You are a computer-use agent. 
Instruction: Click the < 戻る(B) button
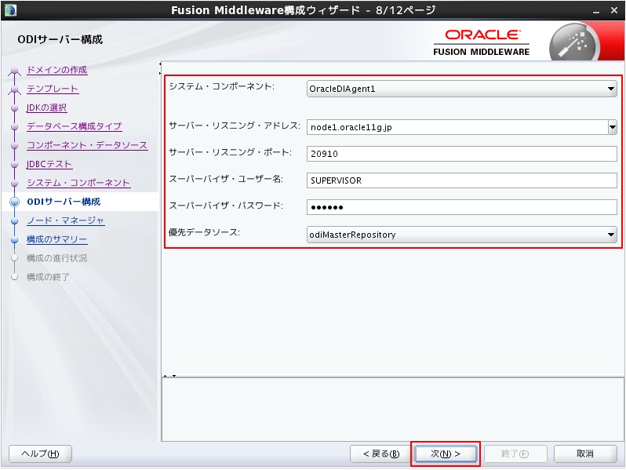(381, 454)
